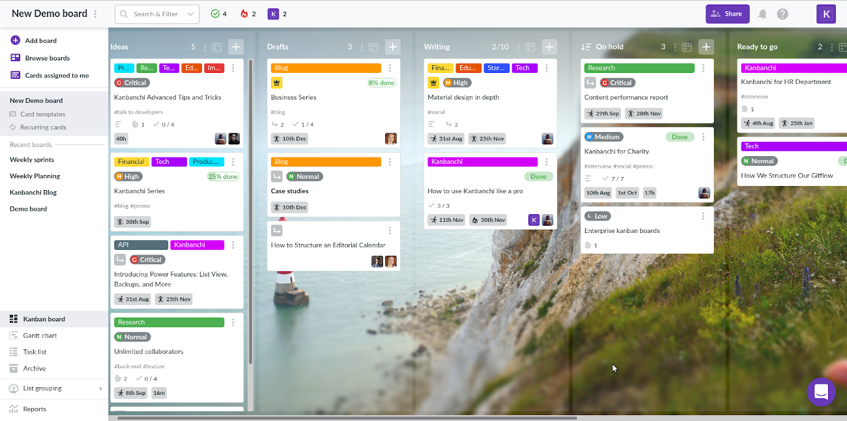Click checklist 0 / 4 on Unlimited collaborators
Image resolution: width=847 pixels, height=421 pixels.
click(145, 379)
